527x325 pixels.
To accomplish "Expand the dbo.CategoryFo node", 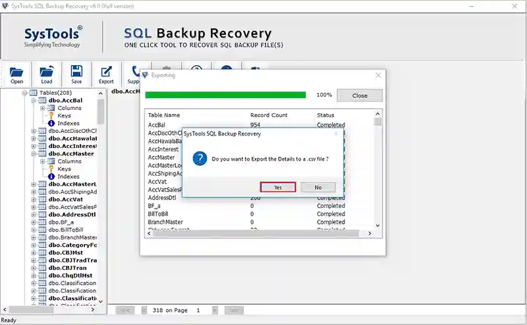I will click(x=34, y=245).
